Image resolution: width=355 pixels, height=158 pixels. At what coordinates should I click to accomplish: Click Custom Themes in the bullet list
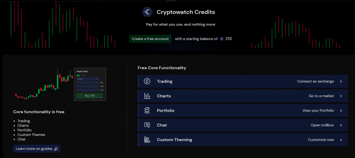coord(31,134)
